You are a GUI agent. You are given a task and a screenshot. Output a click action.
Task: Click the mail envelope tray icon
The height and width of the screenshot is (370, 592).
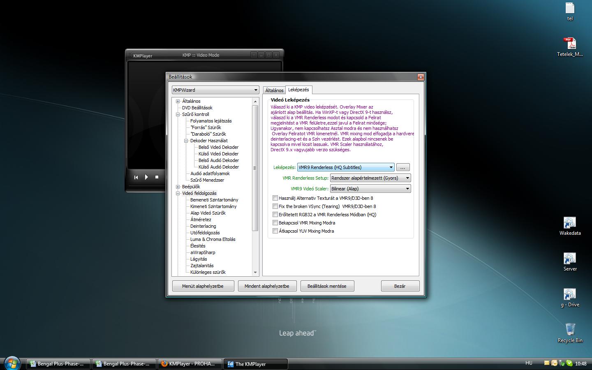coord(547,363)
